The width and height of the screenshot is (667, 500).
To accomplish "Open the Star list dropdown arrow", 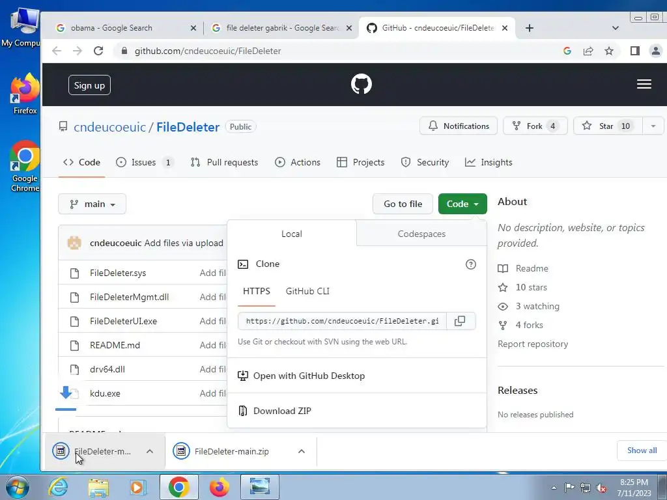I will point(653,126).
